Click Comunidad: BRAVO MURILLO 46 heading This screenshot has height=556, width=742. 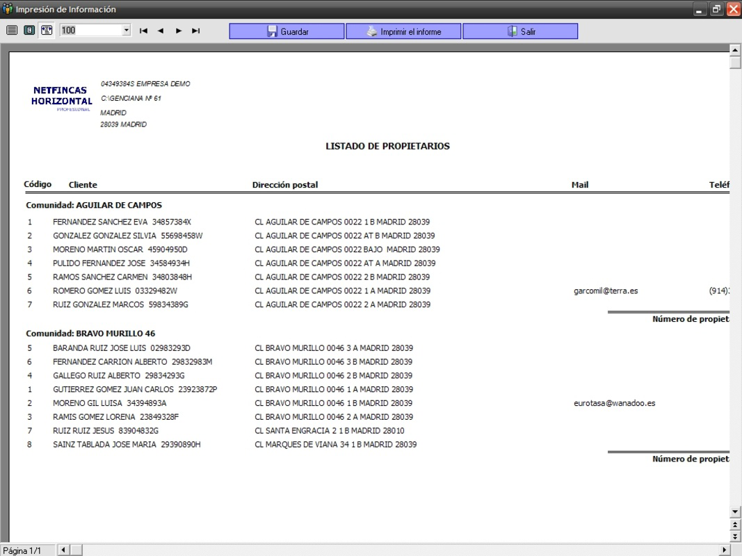tap(90, 334)
